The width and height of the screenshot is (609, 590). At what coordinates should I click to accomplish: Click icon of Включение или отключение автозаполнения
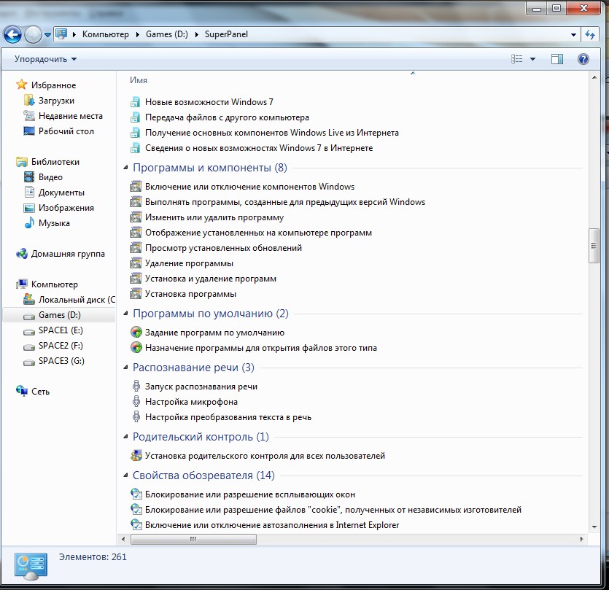(x=136, y=525)
